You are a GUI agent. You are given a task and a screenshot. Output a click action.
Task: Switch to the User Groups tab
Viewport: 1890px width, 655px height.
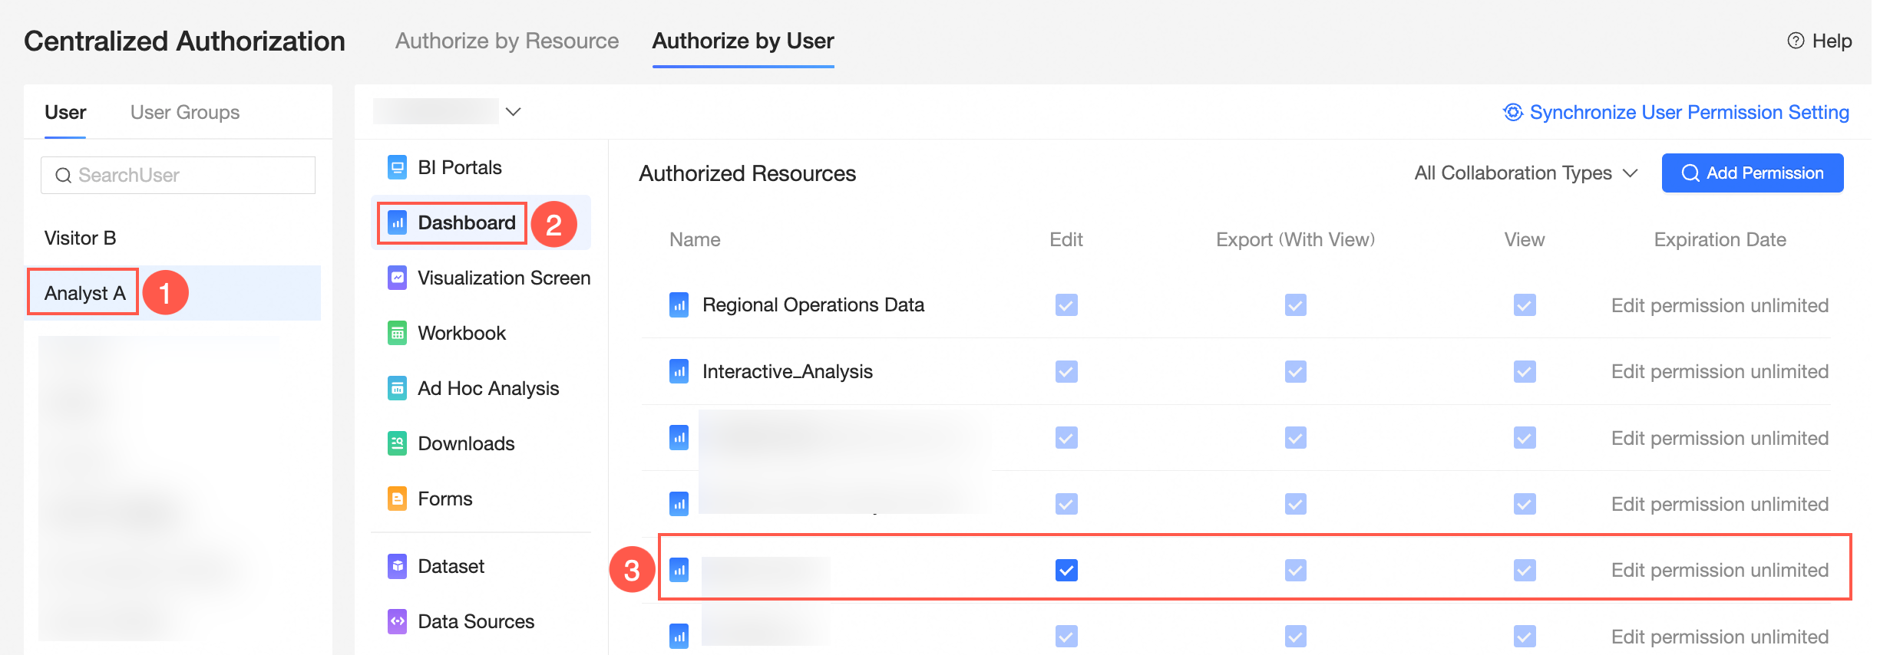click(x=185, y=112)
